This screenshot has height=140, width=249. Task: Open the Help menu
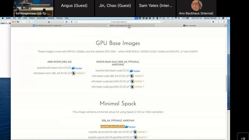tap(67, 18)
